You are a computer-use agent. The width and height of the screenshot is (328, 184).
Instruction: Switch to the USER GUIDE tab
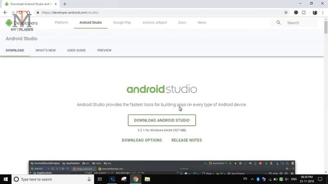tap(76, 51)
